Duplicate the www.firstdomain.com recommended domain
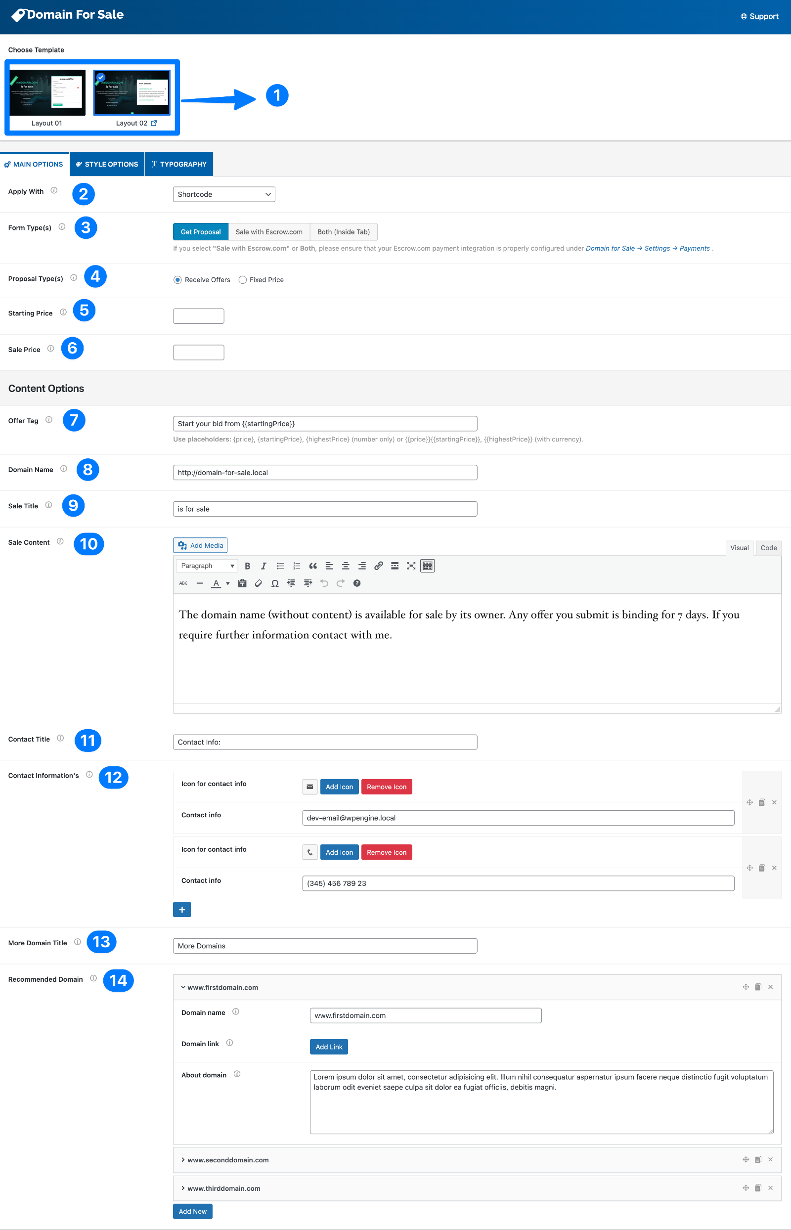The image size is (791, 1230). tap(757, 987)
